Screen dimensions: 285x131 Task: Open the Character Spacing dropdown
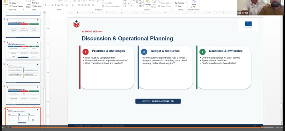pos(62,5)
